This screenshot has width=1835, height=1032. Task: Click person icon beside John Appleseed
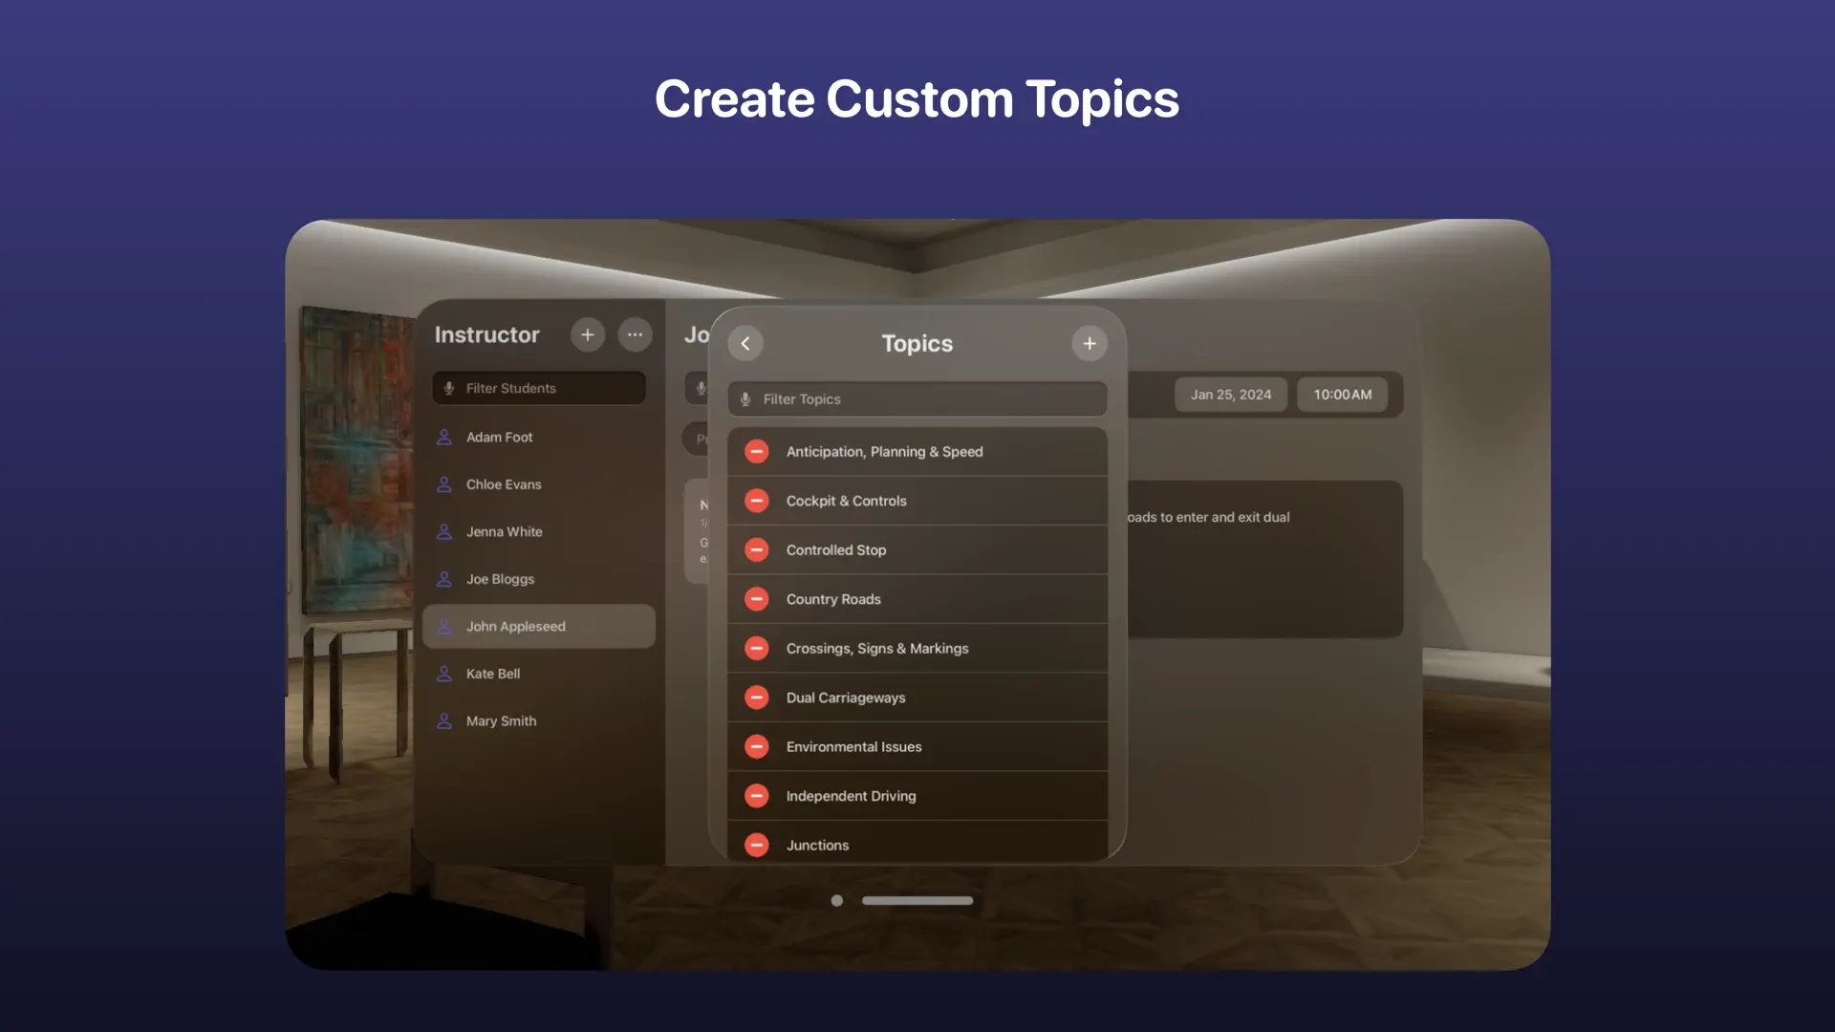(443, 626)
